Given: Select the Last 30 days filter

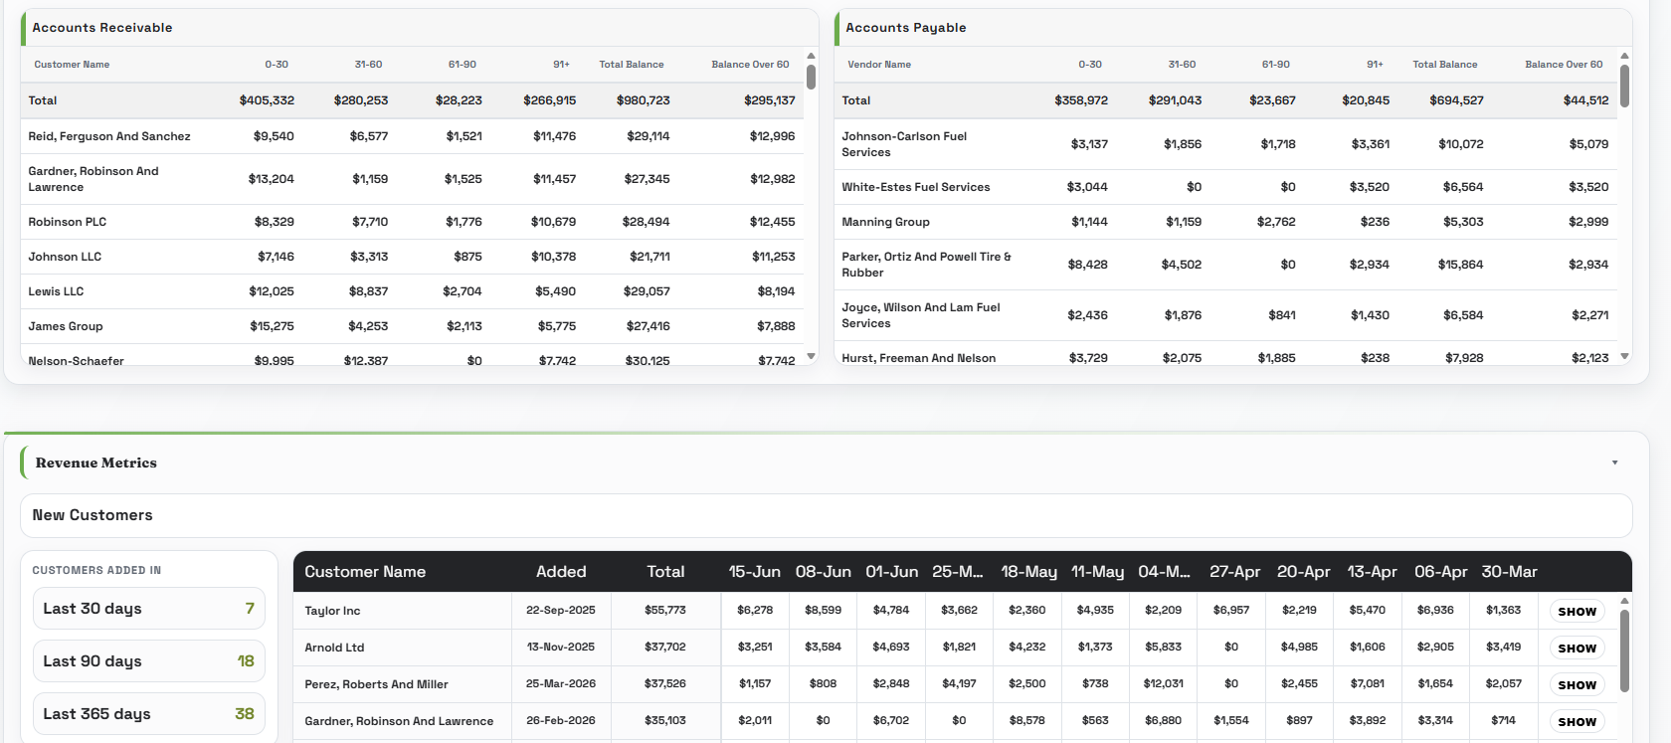Looking at the screenshot, I should coord(149,609).
